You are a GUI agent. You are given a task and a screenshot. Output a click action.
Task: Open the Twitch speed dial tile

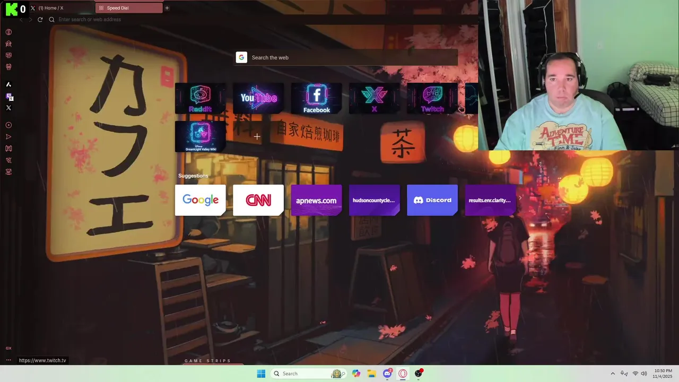(x=432, y=98)
